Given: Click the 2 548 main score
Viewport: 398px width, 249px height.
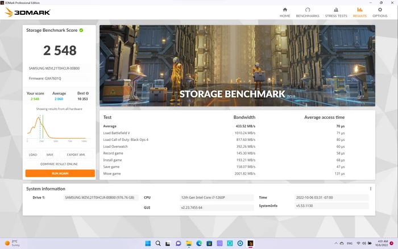Looking at the screenshot, I should pyautogui.click(x=60, y=50).
